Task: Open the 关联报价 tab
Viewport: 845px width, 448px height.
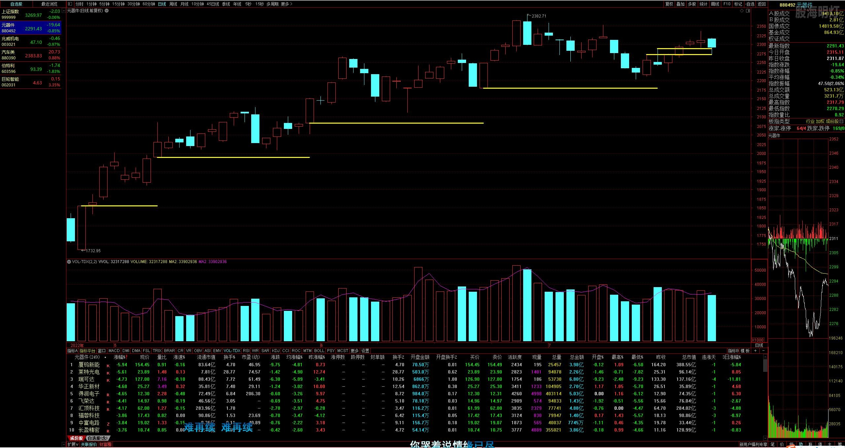Action: coord(89,444)
